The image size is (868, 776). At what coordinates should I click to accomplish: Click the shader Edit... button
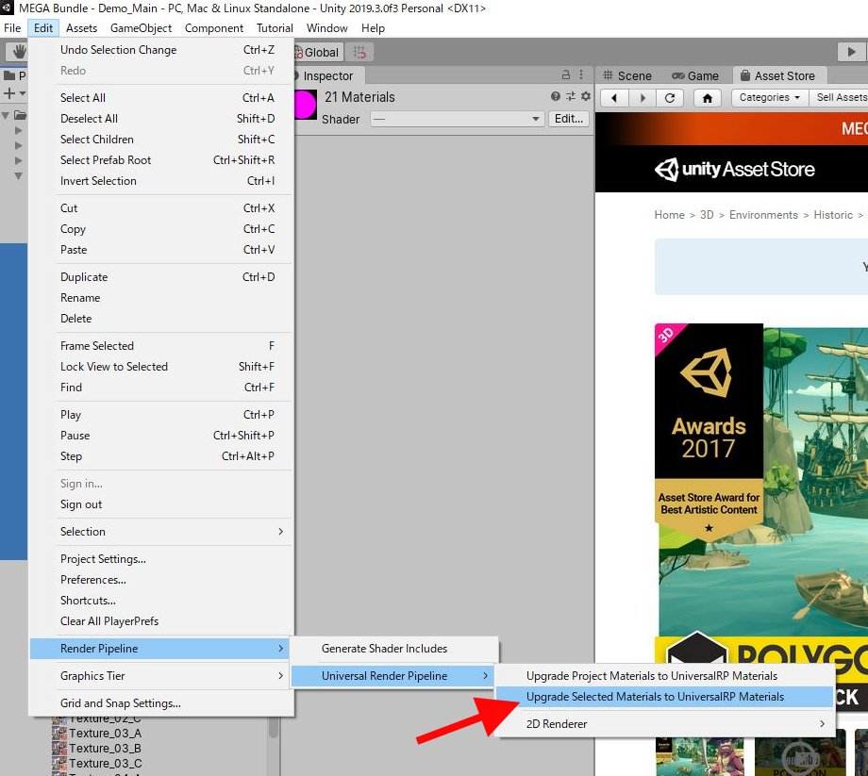point(569,119)
